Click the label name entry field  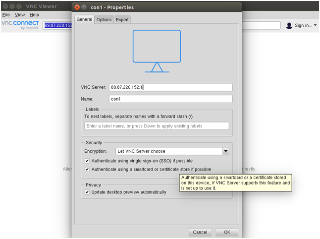157,126
